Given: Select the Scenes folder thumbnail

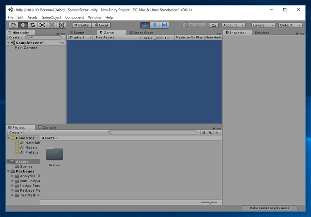Looking at the screenshot, I should (x=54, y=153).
